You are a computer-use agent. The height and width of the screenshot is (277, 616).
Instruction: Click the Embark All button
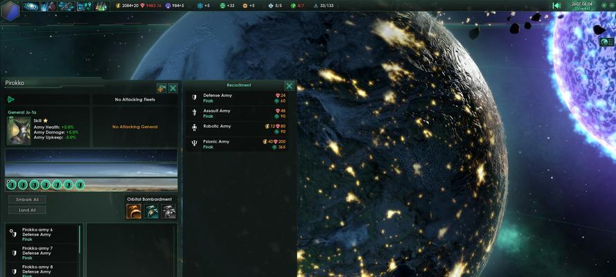click(x=27, y=199)
